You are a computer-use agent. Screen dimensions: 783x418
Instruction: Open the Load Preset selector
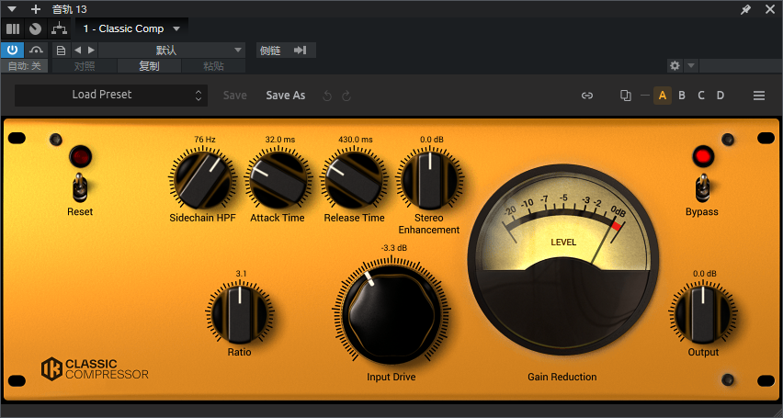[x=111, y=95]
